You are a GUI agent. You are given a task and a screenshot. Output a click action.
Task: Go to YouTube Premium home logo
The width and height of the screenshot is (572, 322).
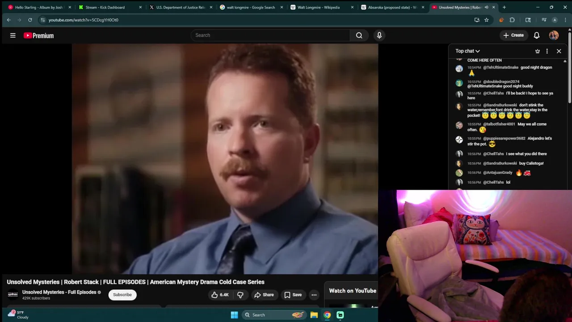coord(38,35)
